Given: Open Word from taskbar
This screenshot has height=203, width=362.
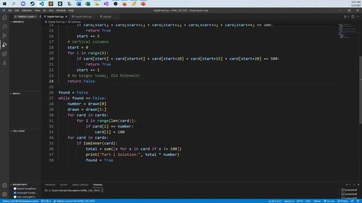Looking at the screenshot, I should point(79,4).
